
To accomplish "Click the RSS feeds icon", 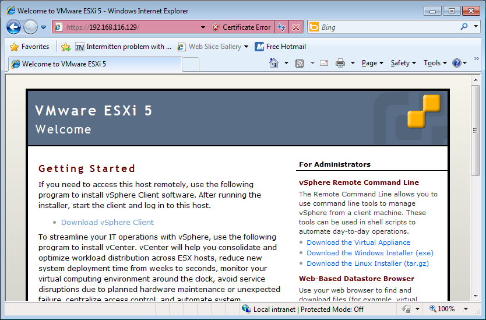I will [300, 64].
